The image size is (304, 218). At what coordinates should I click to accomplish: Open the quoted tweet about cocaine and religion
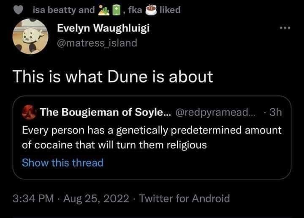point(152,137)
